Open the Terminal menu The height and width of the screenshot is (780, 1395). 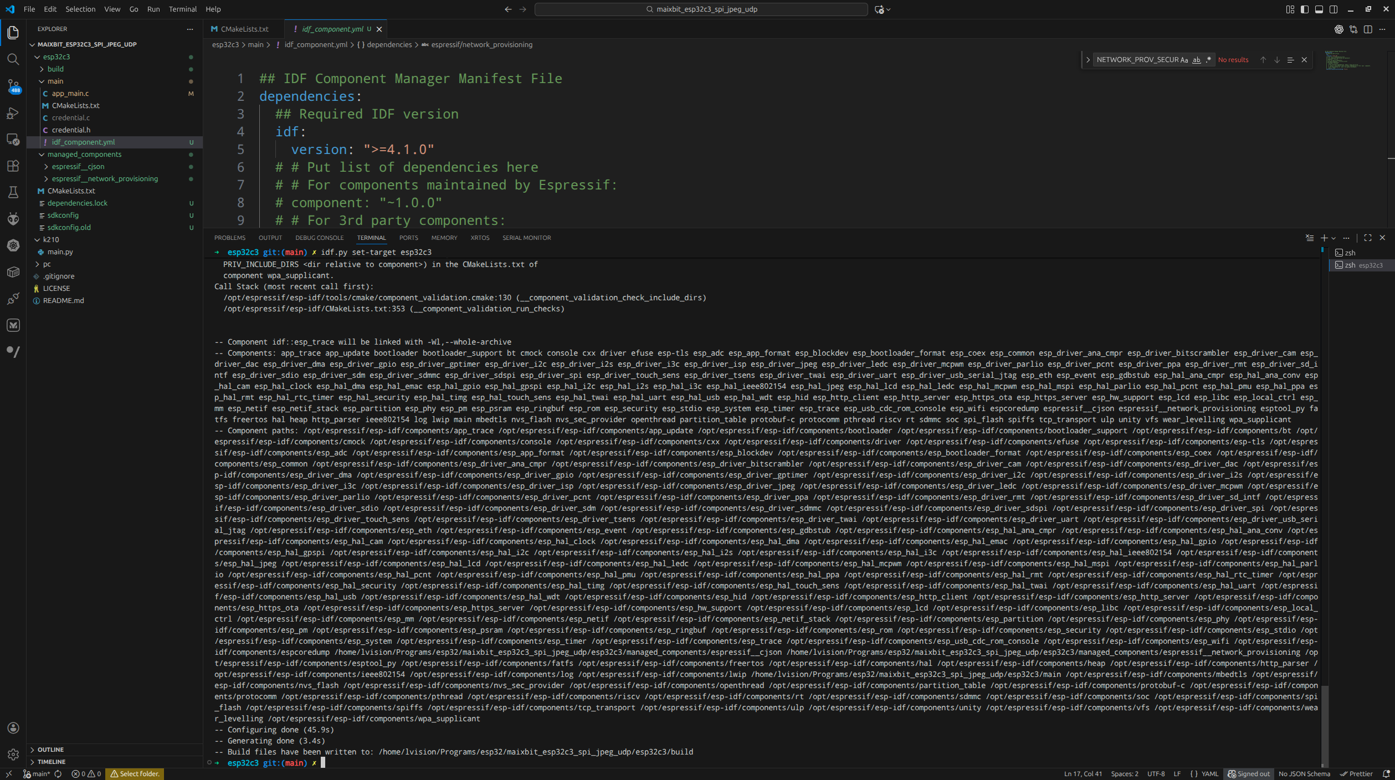click(182, 9)
